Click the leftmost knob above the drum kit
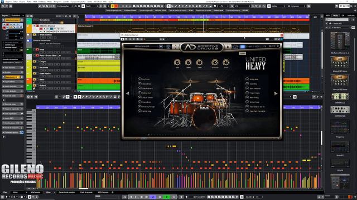 [177, 62]
